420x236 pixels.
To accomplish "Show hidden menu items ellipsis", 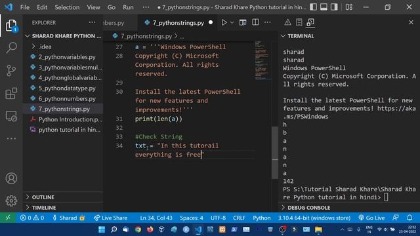I will pos(146,7).
